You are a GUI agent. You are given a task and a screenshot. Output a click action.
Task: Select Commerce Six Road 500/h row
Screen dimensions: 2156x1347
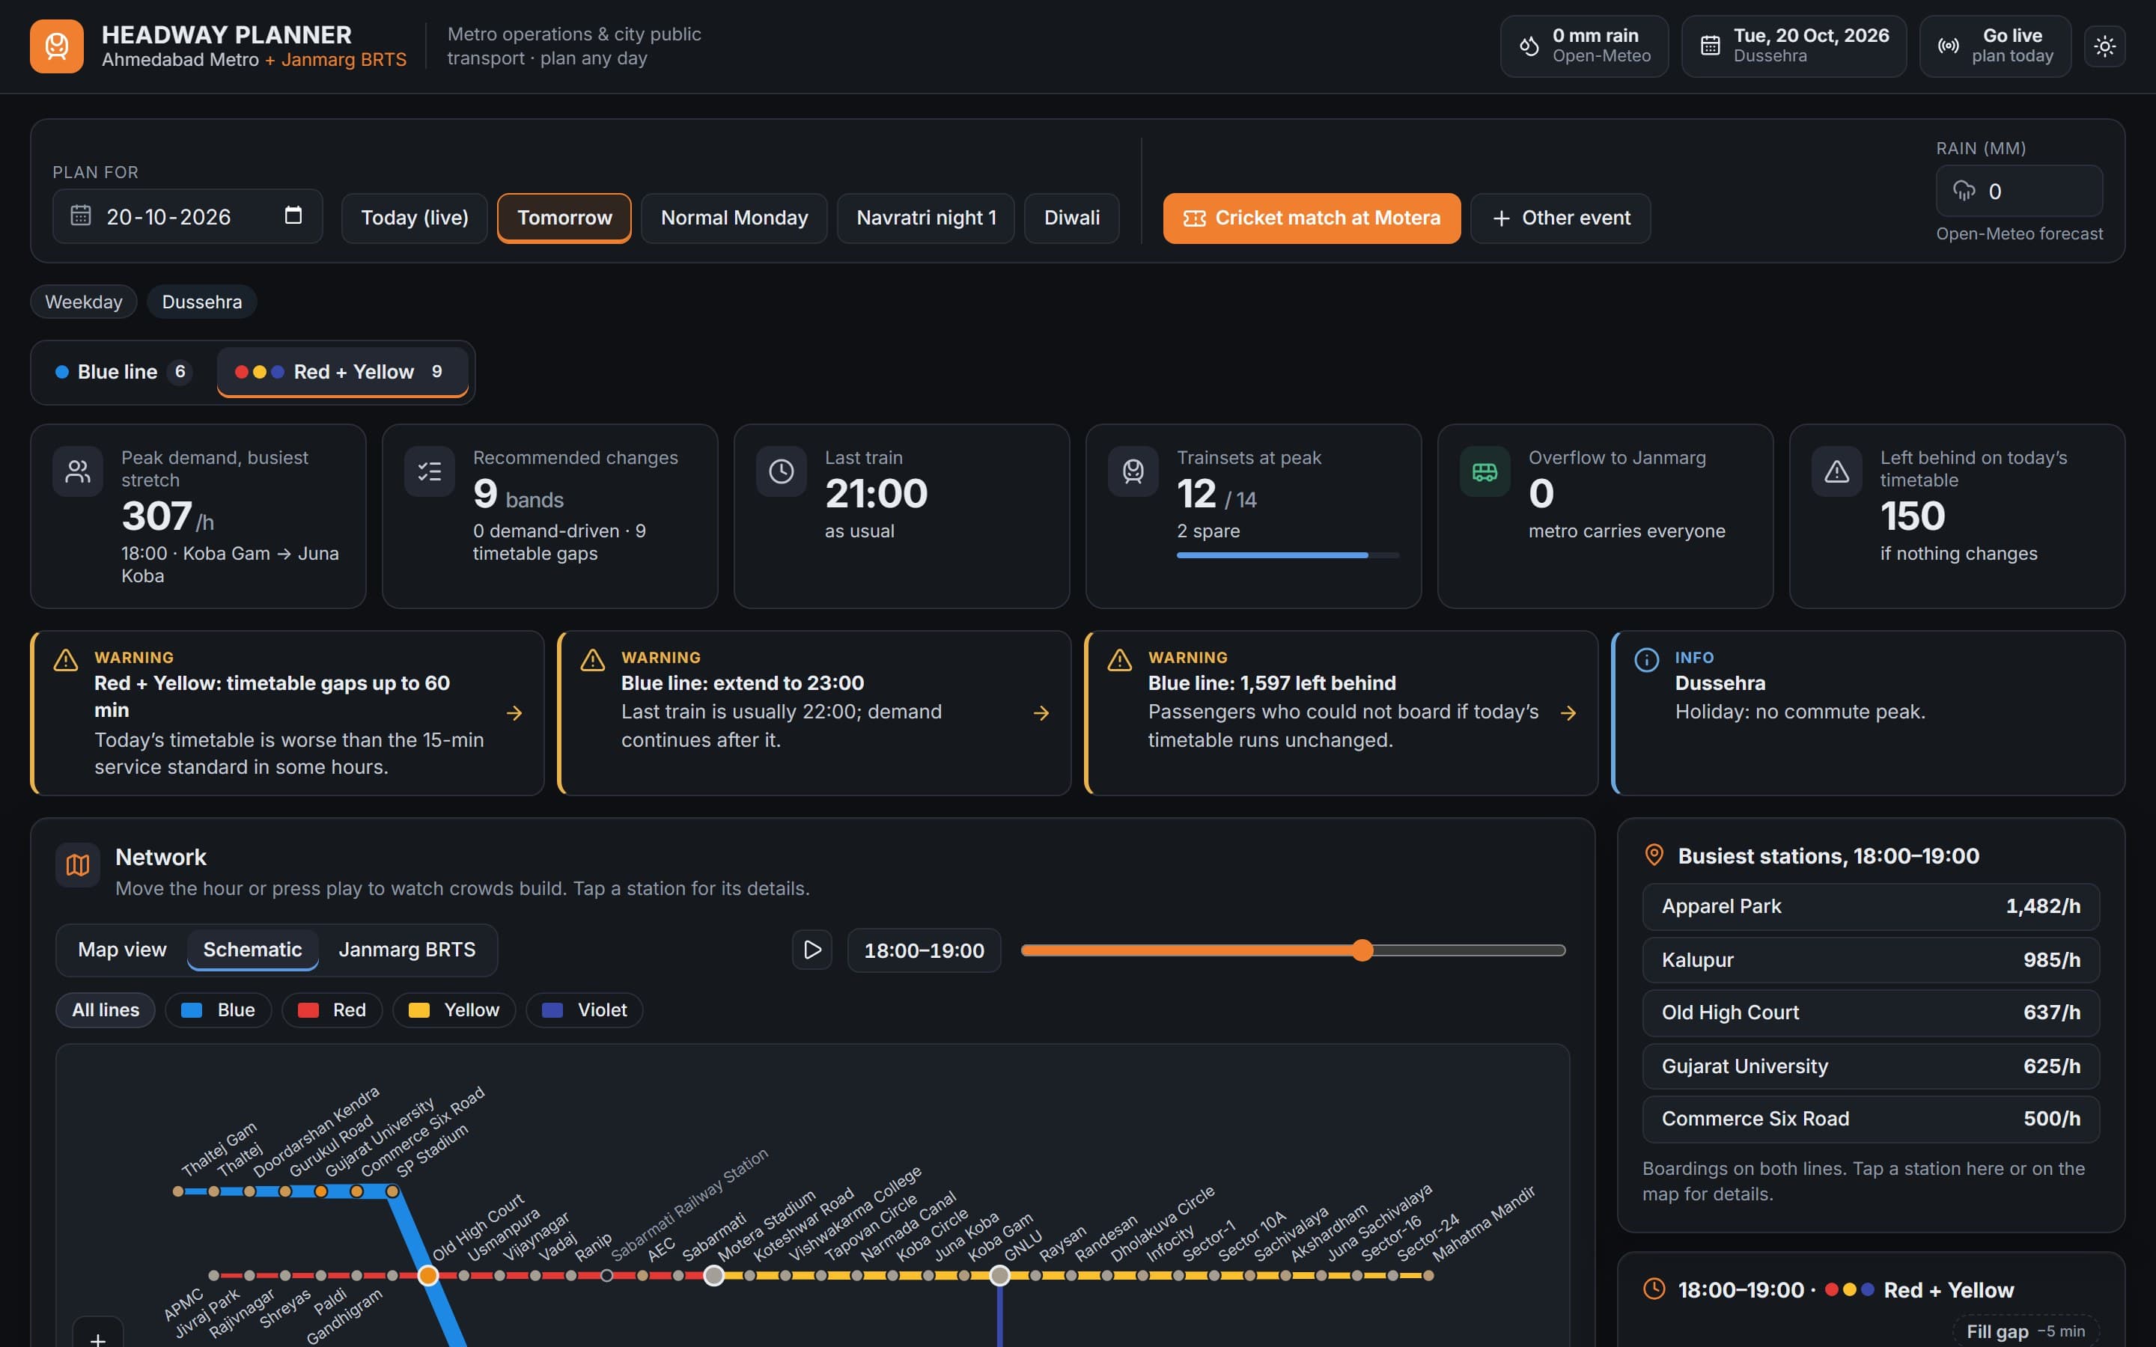coord(1871,1119)
